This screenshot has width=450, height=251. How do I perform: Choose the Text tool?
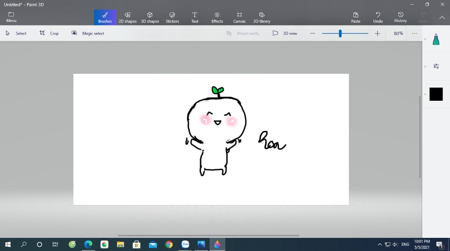coord(195,18)
